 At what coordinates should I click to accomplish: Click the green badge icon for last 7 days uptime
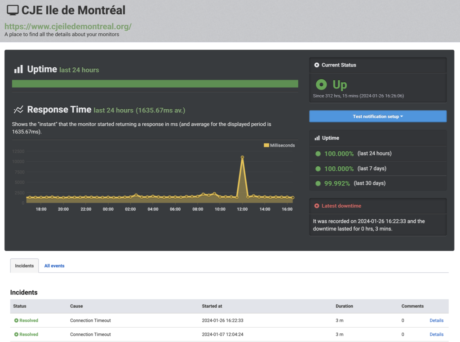click(x=318, y=169)
